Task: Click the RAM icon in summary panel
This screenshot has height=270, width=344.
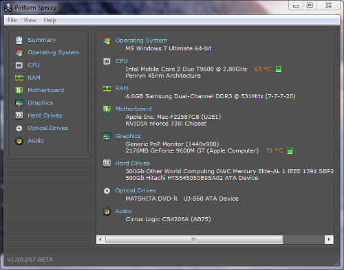Action: click(107, 89)
